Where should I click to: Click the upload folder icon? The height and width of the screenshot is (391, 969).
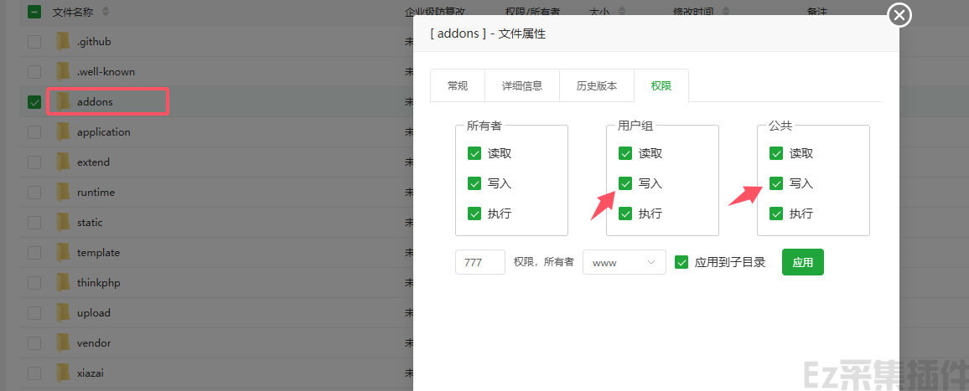click(63, 313)
